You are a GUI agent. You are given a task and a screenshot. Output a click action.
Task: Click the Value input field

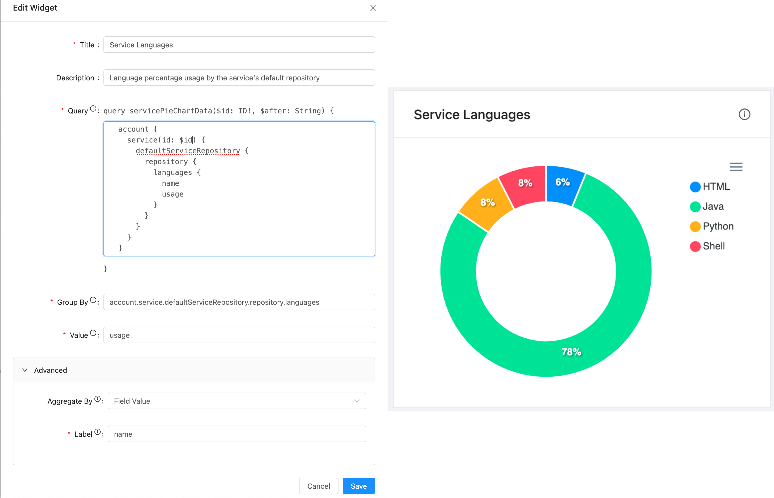(239, 335)
